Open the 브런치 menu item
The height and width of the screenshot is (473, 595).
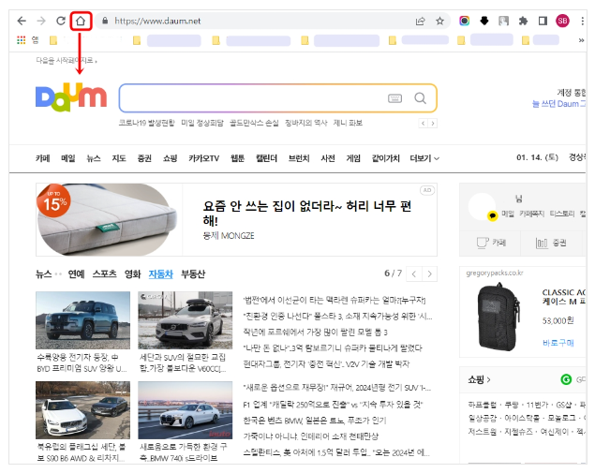(x=299, y=158)
